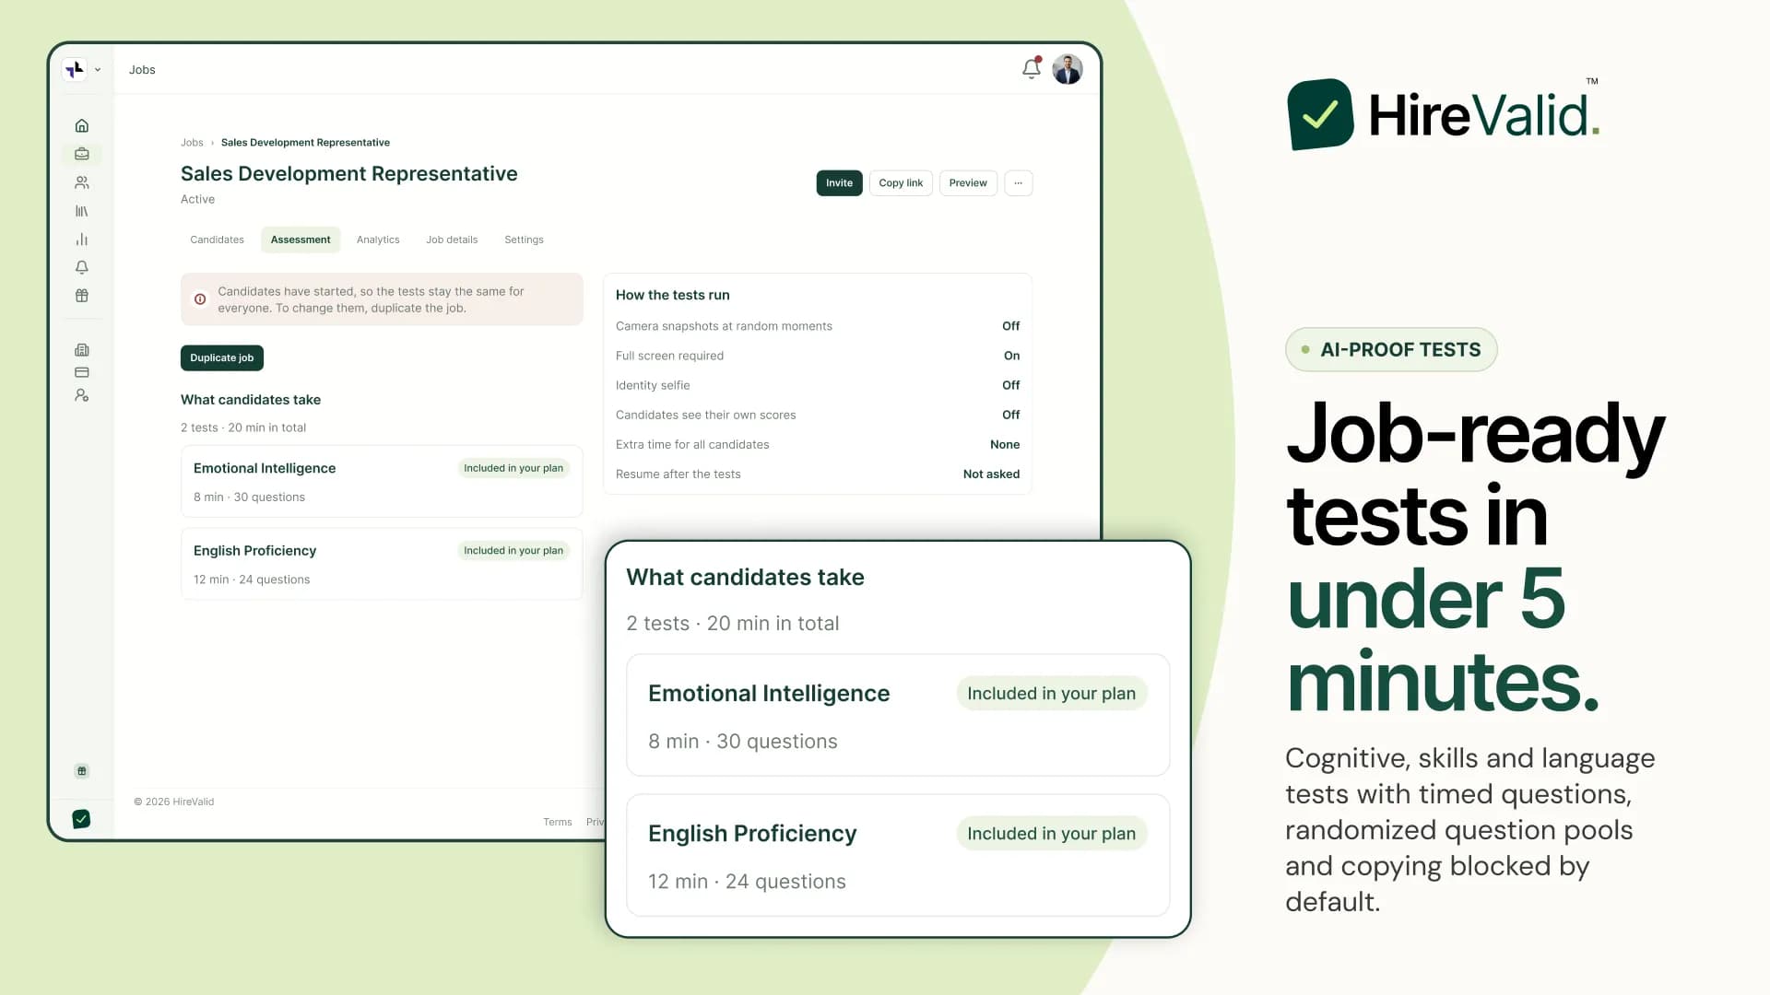Click the Jobs breadcrumb link

click(192, 143)
